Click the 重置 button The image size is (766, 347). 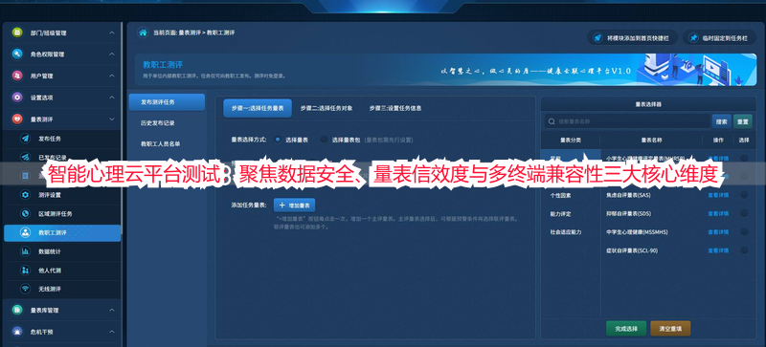pos(743,121)
